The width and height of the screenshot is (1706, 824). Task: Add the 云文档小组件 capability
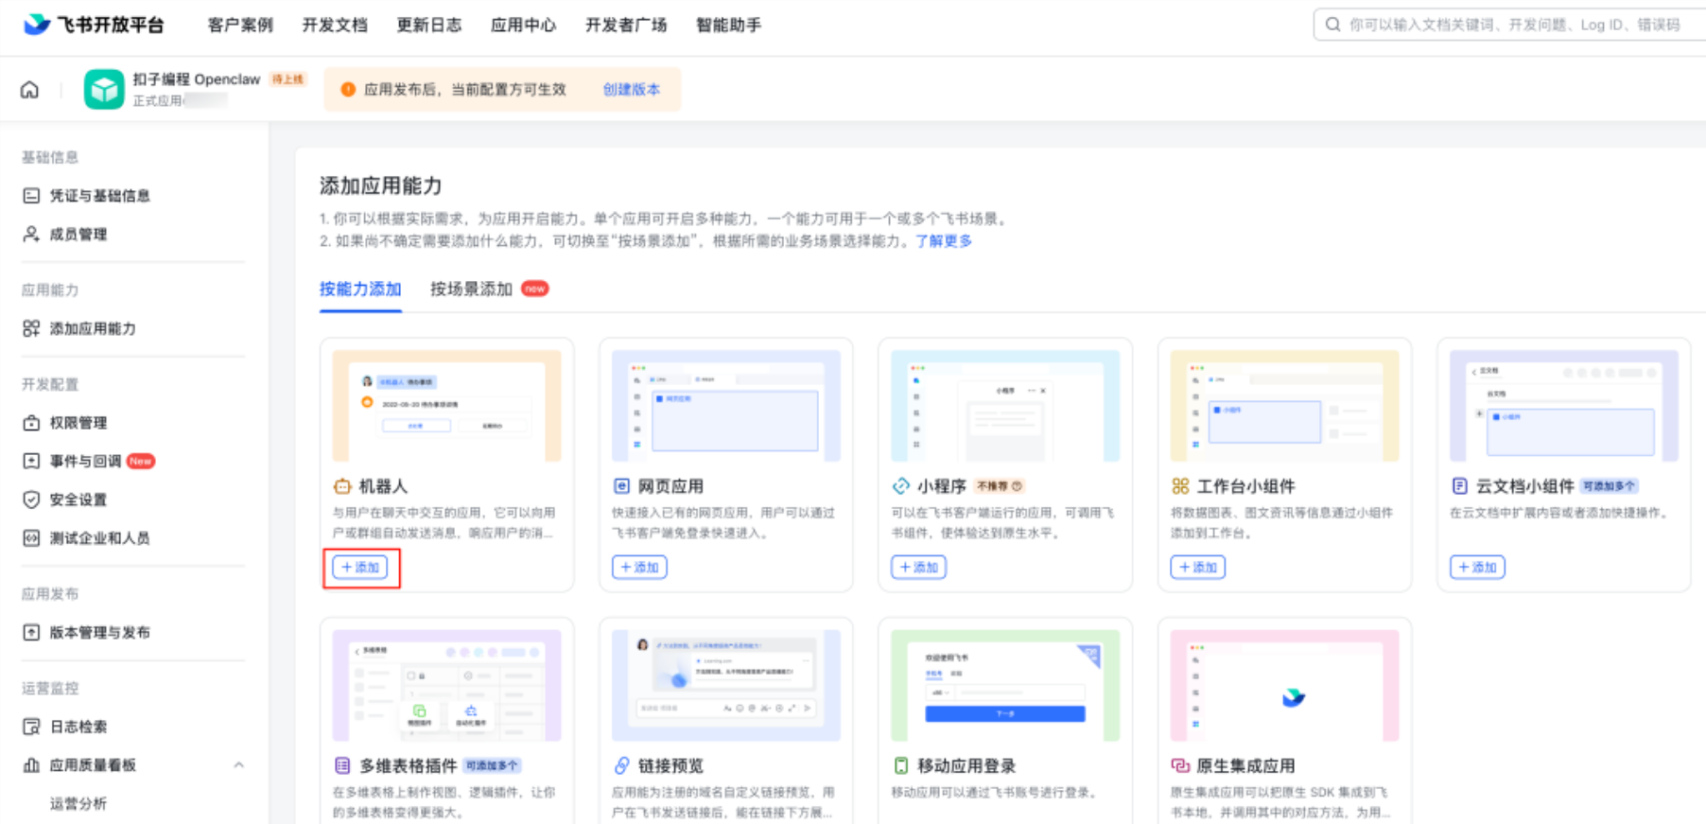tap(1477, 567)
